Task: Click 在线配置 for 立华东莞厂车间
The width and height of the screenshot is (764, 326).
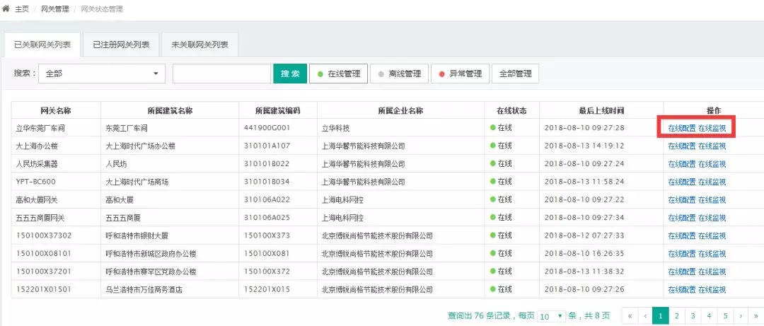Action: point(682,129)
